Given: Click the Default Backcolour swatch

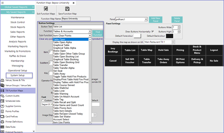Looking at the screenshot, I should coord(170,36).
